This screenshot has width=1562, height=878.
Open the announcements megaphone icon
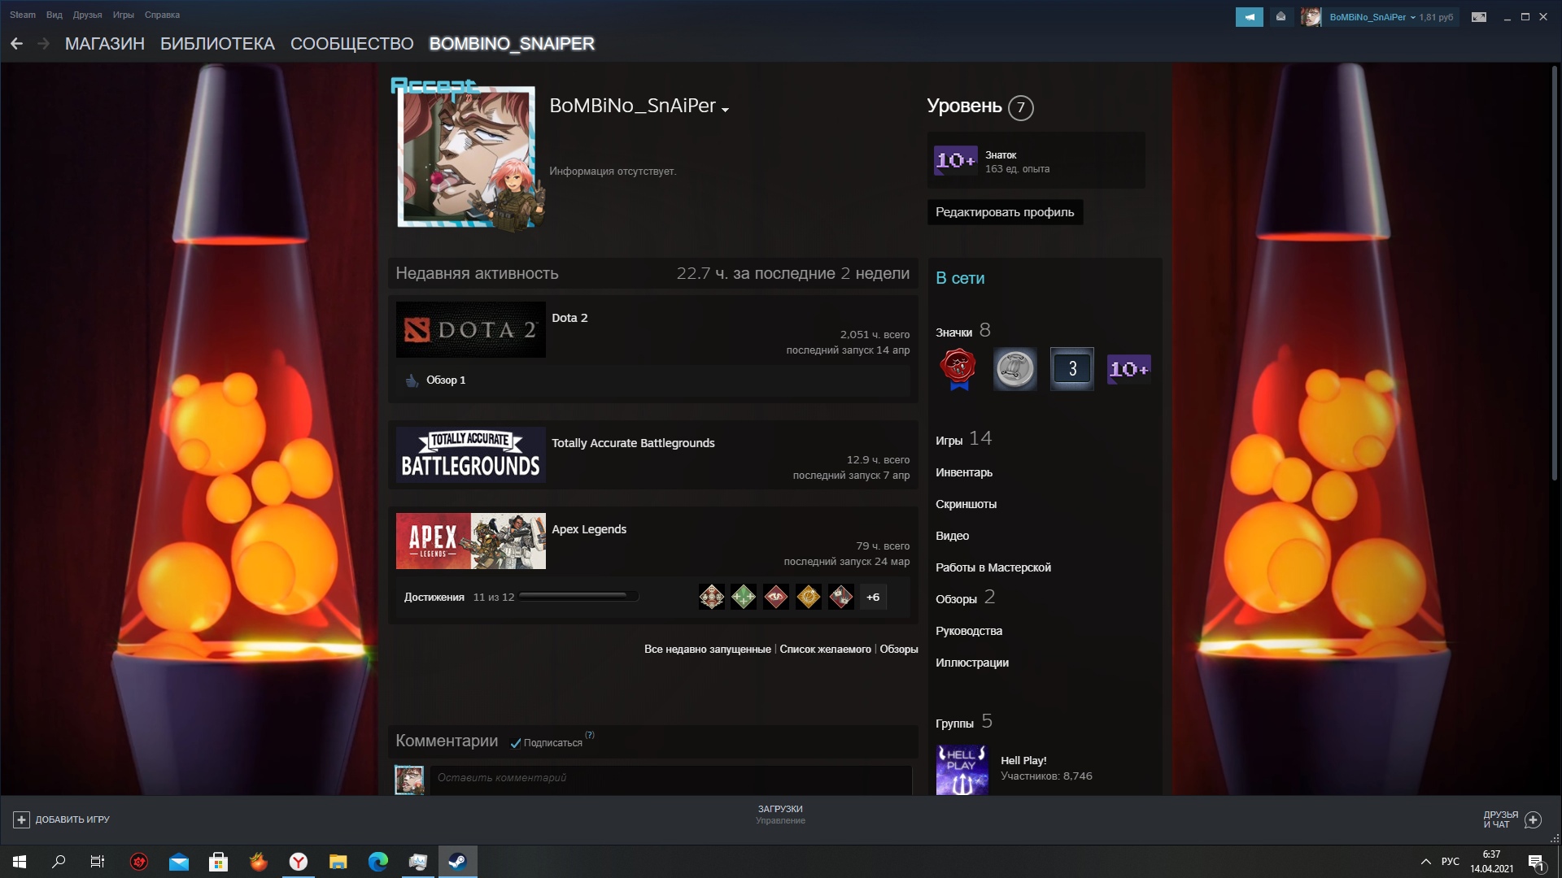tap(1249, 17)
